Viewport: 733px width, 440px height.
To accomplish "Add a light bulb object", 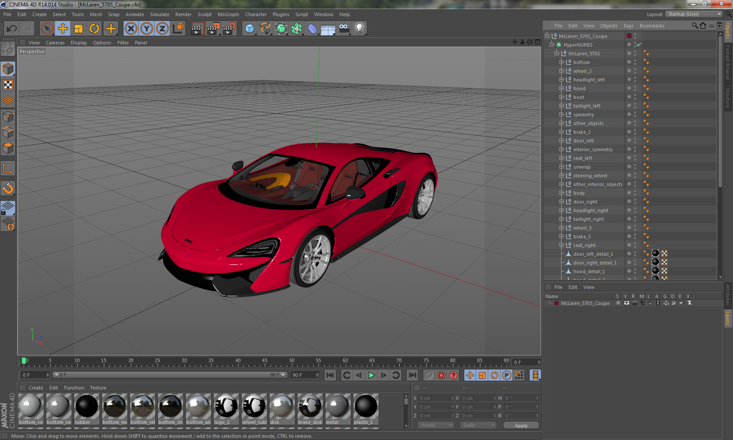I will 360,29.
